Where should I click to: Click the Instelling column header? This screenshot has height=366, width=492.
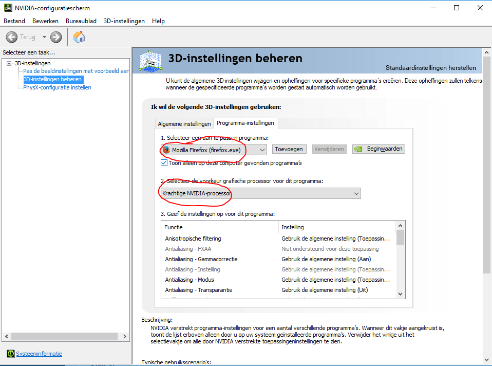[x=337, y=227]
